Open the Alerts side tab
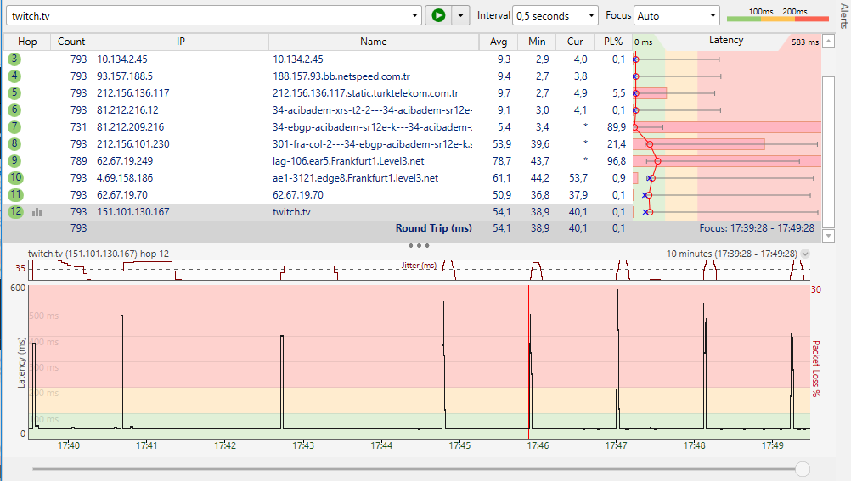 click(x=843, y=16)
